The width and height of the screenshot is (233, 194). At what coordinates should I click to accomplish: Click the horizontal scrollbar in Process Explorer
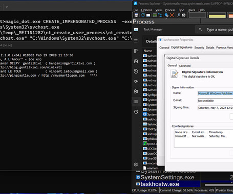(x=219, y=185)
